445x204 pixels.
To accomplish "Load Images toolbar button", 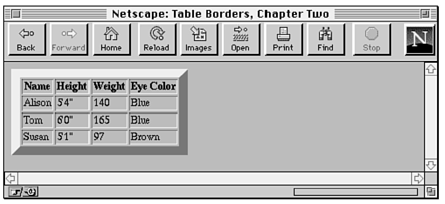I will click(199, 39).
